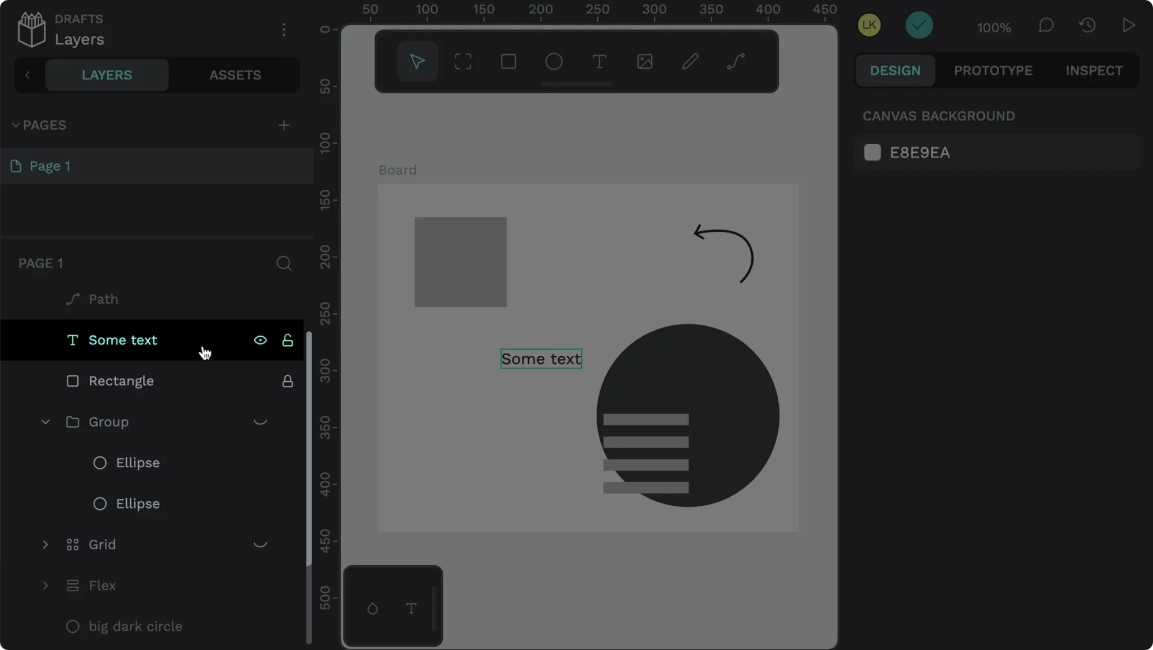Select the Ellipse tool
This screenshot has width=1153, height=650.
point(553,61)
